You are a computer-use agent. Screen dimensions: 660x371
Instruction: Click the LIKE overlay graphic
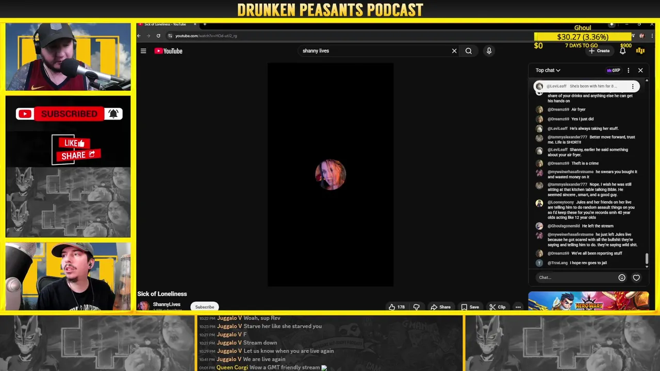click(74, 143)
